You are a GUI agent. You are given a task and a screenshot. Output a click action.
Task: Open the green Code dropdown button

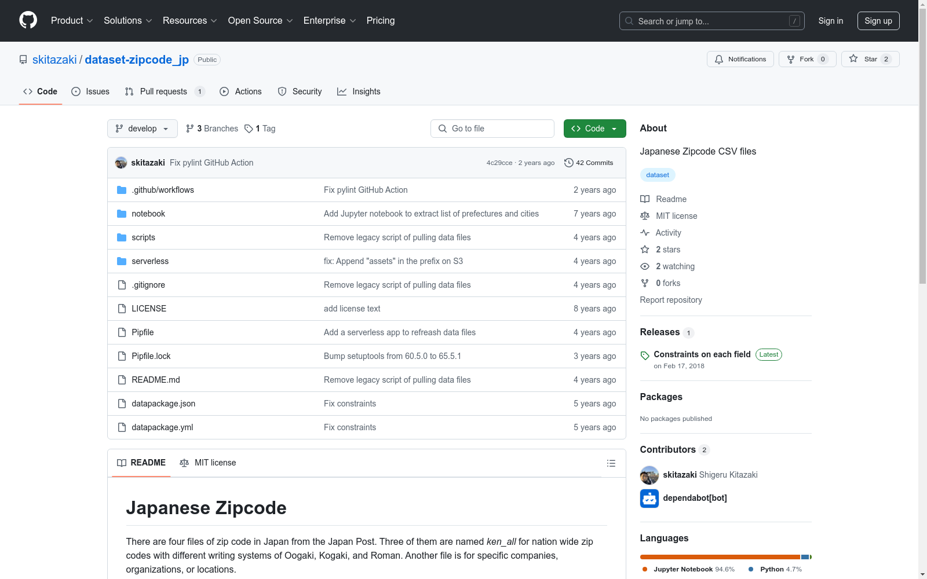coord(594,129)
